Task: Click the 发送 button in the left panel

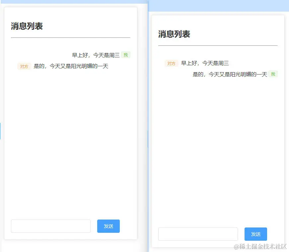Action: 108,226
